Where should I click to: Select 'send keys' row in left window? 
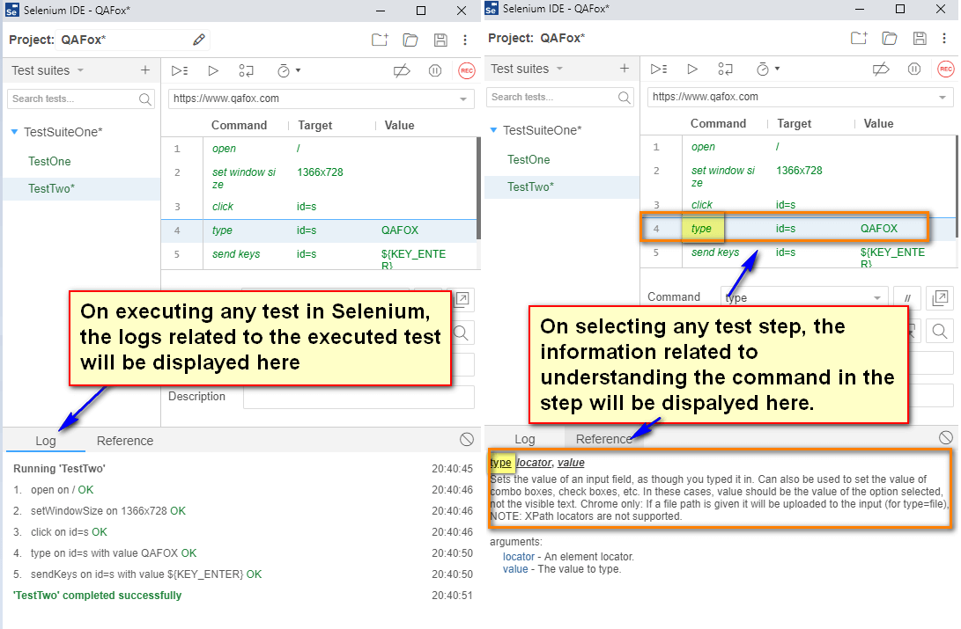pos(319,256)
